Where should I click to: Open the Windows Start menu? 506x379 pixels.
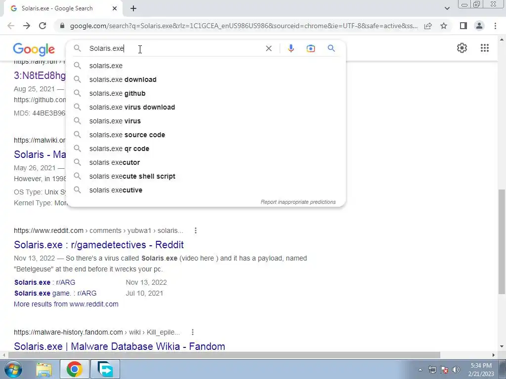(x=13, y=369)
